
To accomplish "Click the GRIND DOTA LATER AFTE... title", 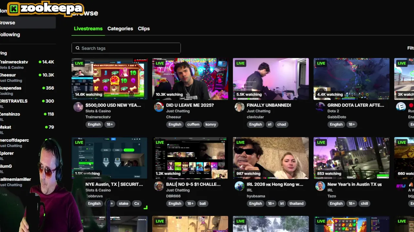I will [356, 105].
